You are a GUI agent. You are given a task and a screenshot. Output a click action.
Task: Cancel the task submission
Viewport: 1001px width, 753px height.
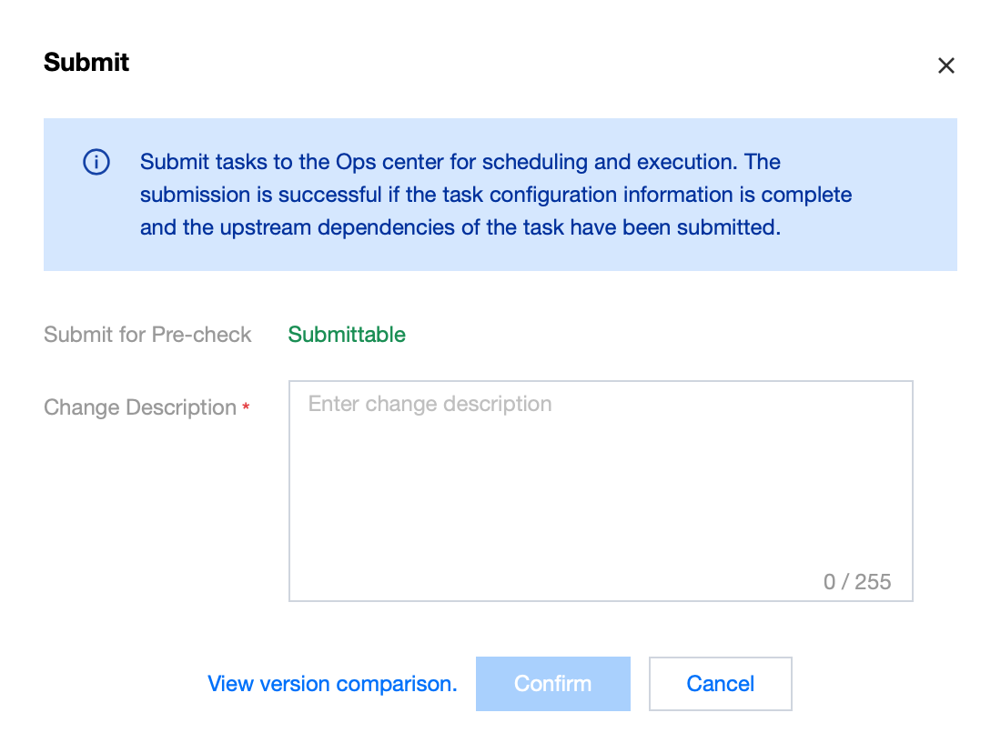click(x=720, y=684)
